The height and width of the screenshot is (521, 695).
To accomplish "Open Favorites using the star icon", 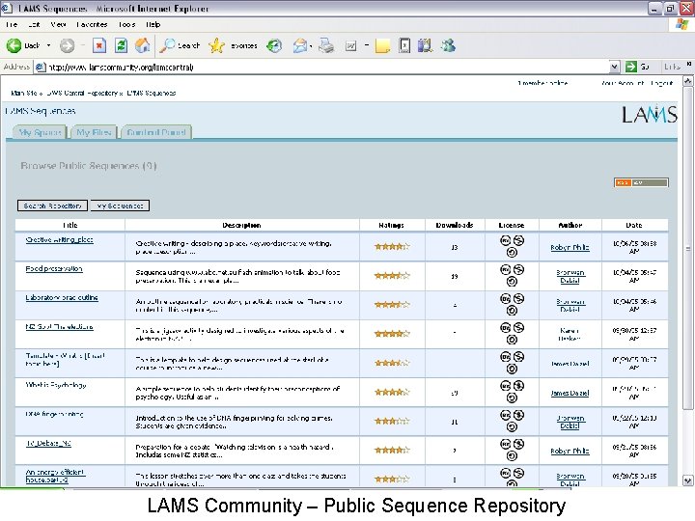I will [217, 45].
